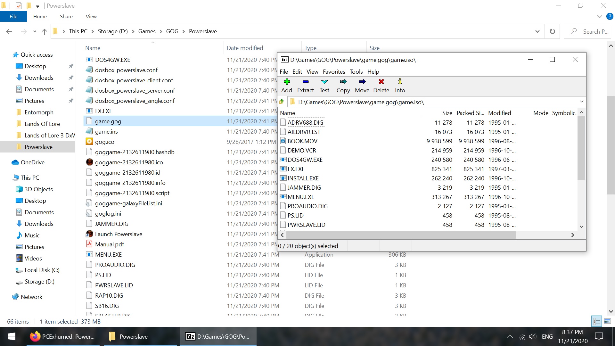Click the Search Powerslave box
The image size is (615, 346).
587,31
